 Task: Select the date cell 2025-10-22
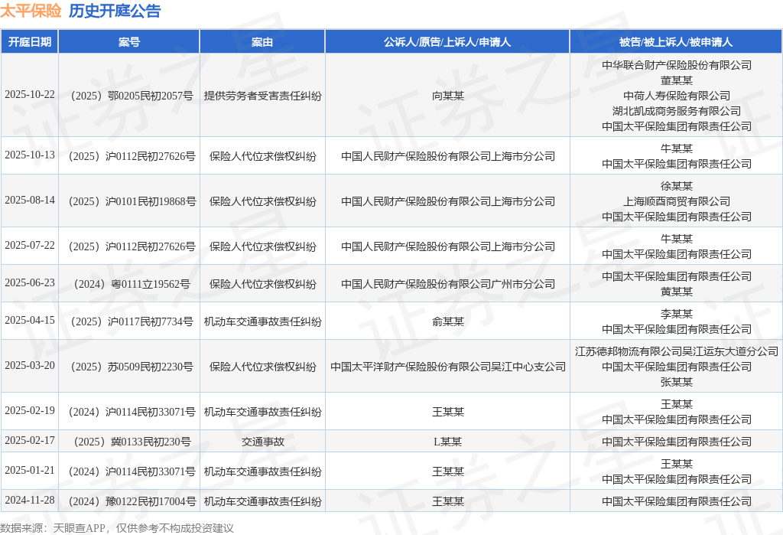pos(30,94)
